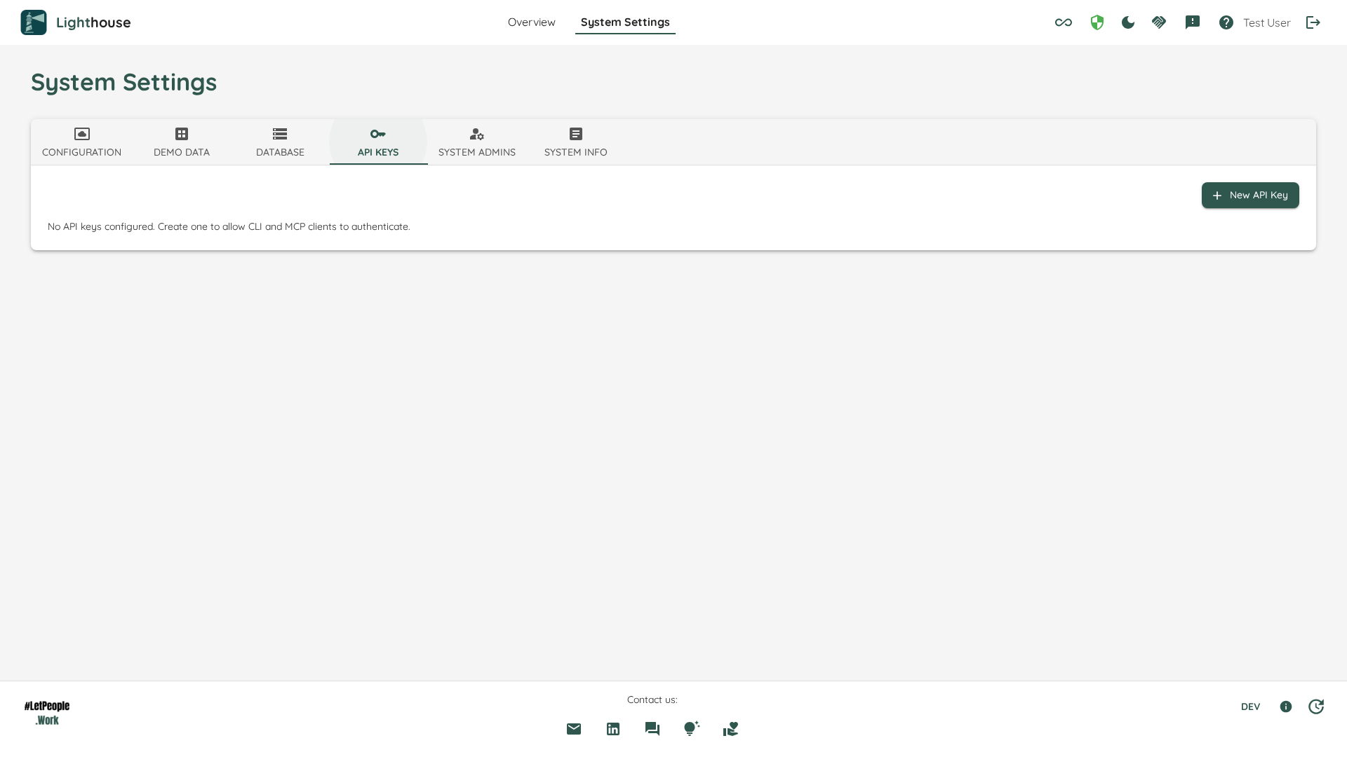Toggle dark mode with moon icon
The image size is (1347, 757).
point(1128,22)
